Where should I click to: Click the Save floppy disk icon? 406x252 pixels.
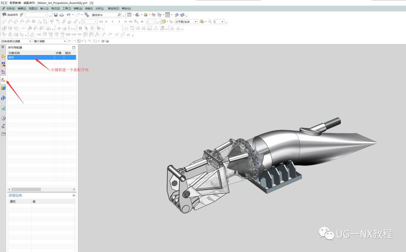(x=56, y=15)
